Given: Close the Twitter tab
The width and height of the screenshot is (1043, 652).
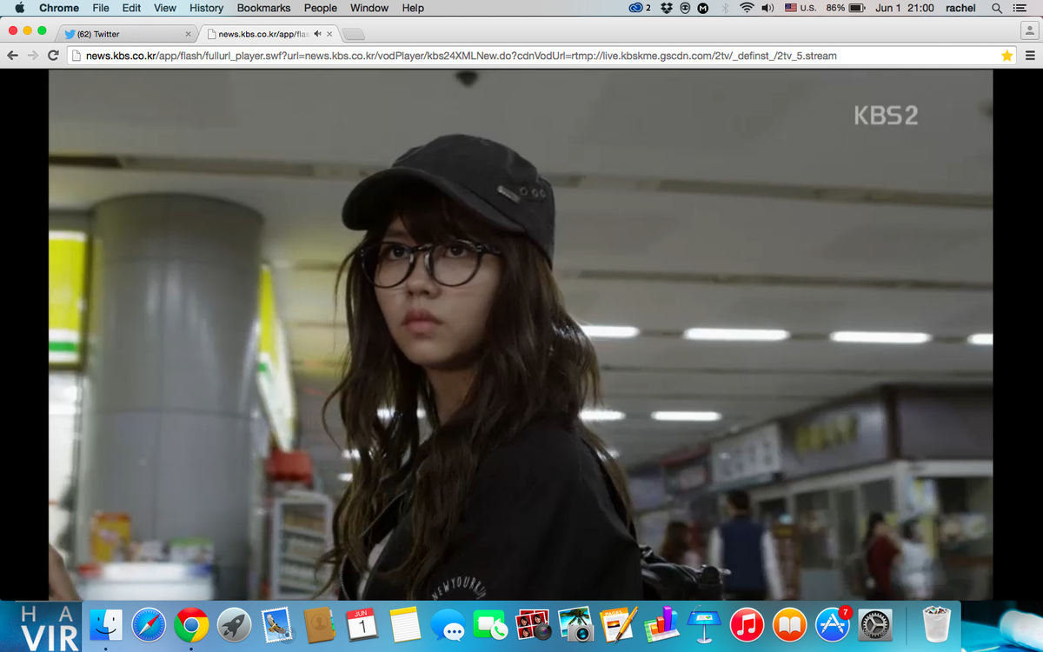Looking at the screenshot, I should (x=188, y=34).
